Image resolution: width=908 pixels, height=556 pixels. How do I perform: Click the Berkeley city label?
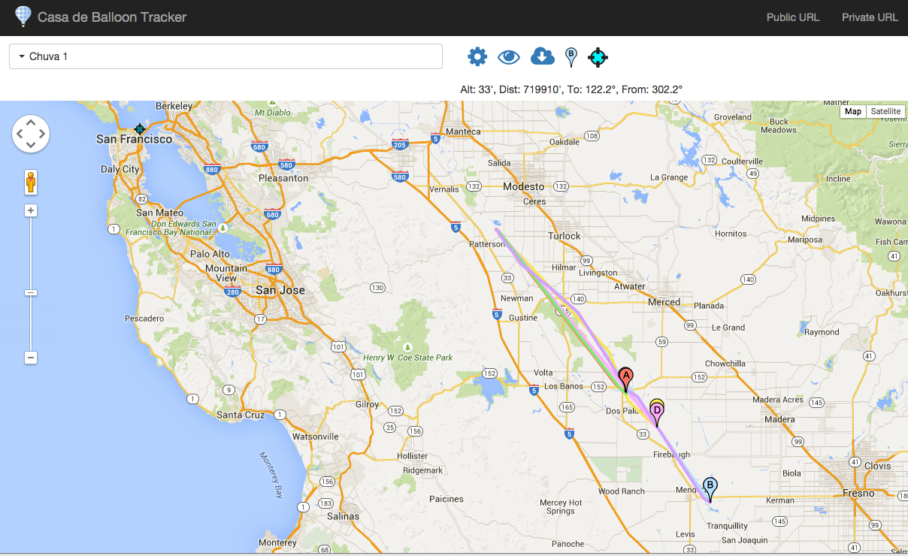174,106
